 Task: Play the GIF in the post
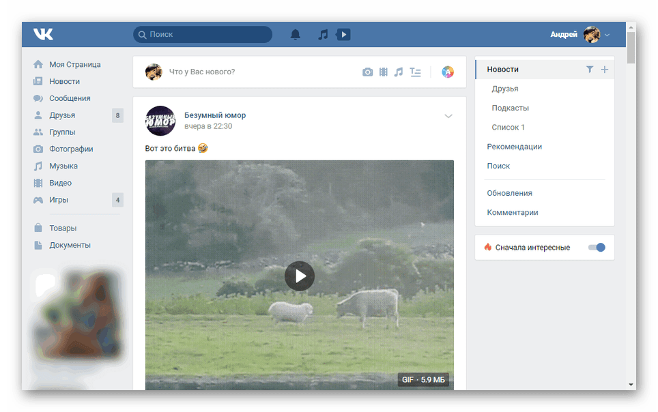pyautogui.click(x=300, y=276)
